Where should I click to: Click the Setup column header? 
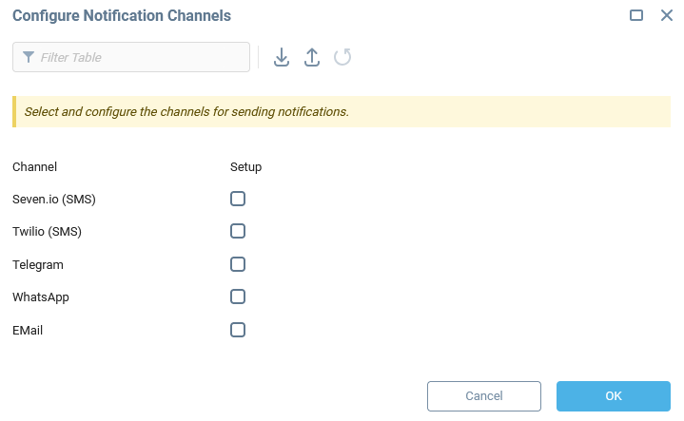(x=245, y=166)
